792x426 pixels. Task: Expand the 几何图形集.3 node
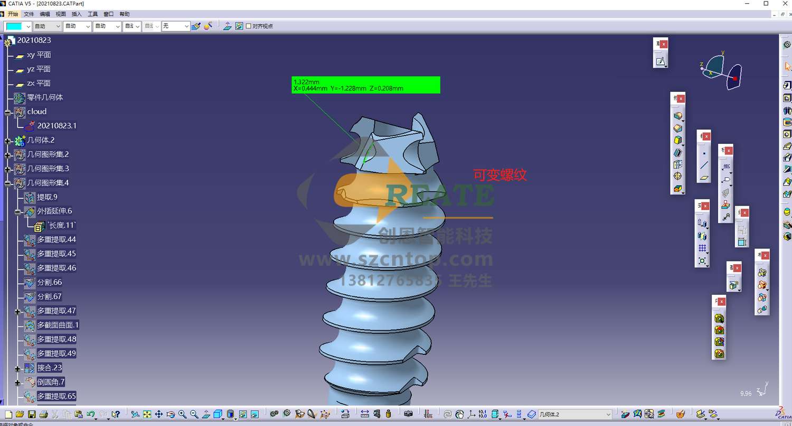click(8, 169)
